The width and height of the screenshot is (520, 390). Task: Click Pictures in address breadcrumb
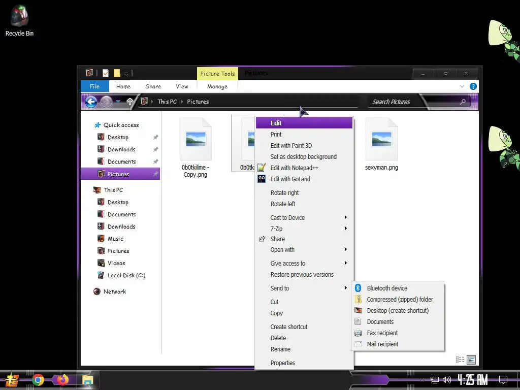click(x=198, y=102)
